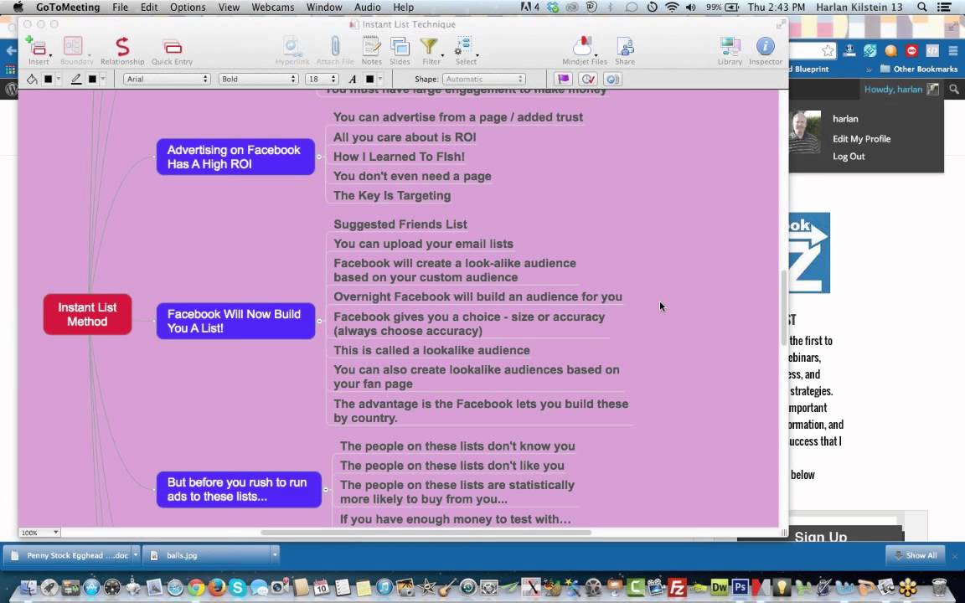Open Dreamweaver from the Dock

click(x=719, y=587)
